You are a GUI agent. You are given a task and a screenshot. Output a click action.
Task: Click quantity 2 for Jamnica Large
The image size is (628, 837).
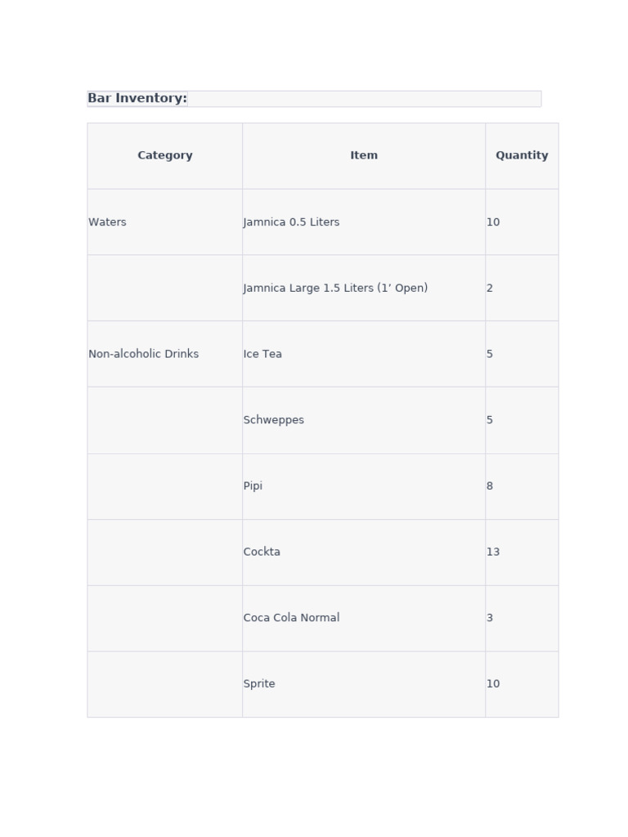pos(522,289)
